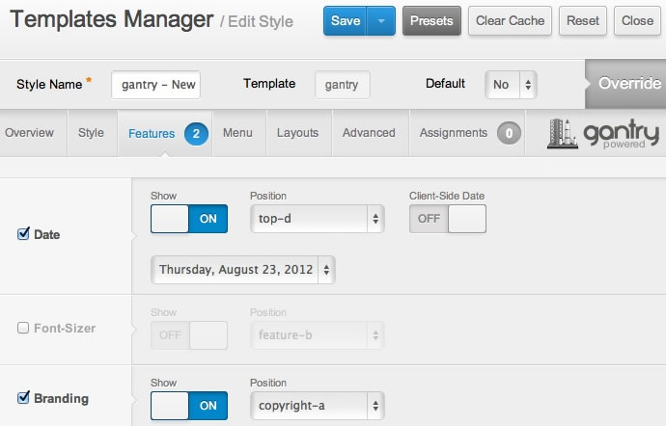Open the Default No dropdown
Image resolution: width=666 pixels, height=426 pixels.
[x=511, y=85]
